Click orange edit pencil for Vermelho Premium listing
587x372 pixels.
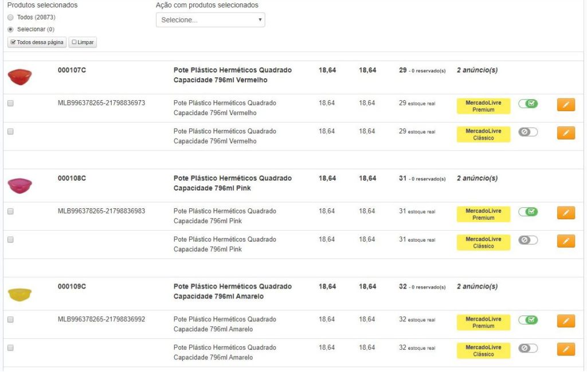(x=566, y=105)
